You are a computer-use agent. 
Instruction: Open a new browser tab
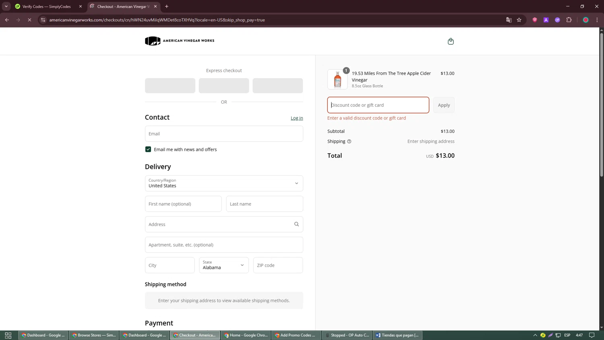point(167,6)
